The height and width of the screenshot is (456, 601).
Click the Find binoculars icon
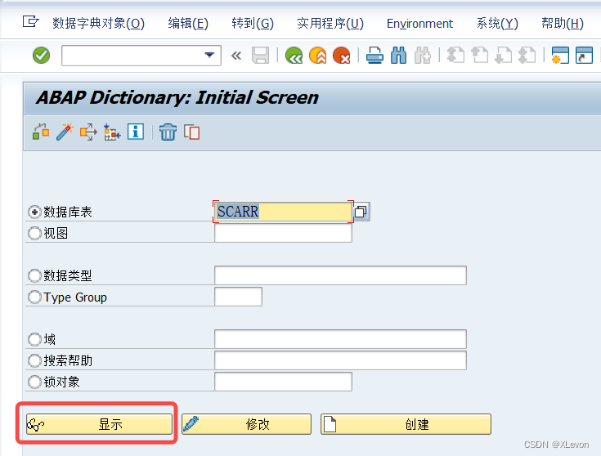pyautogui.click(x=399, y=56)
